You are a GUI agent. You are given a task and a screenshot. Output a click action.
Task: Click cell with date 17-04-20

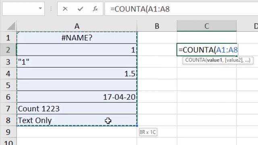click(77, 97)
